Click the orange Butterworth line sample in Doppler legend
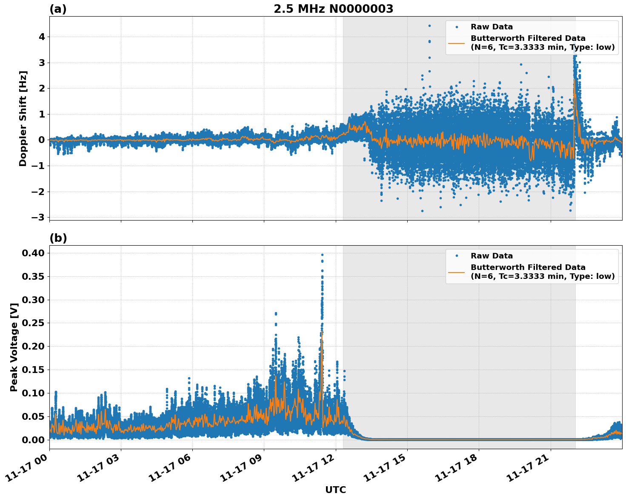This screenshot has width=626, height=499. 457,43
